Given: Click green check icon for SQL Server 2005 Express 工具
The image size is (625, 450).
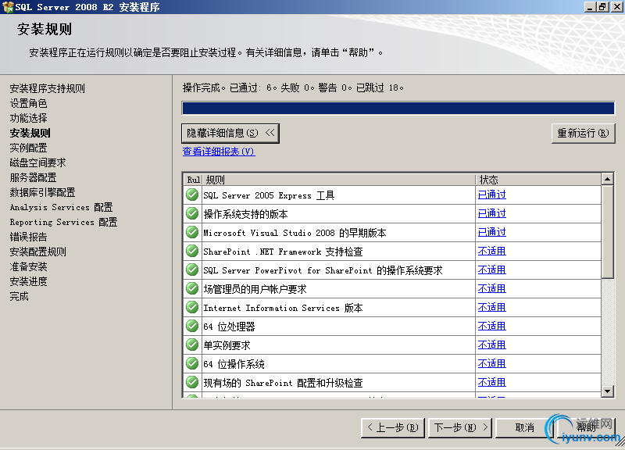Looking at the screenshot, I should click(192, 195).
